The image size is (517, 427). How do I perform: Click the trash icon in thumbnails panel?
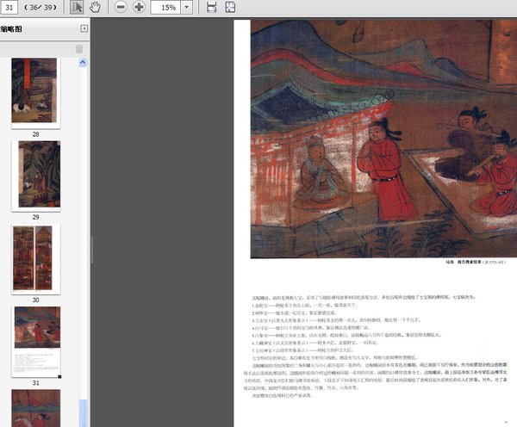point(79,49)
